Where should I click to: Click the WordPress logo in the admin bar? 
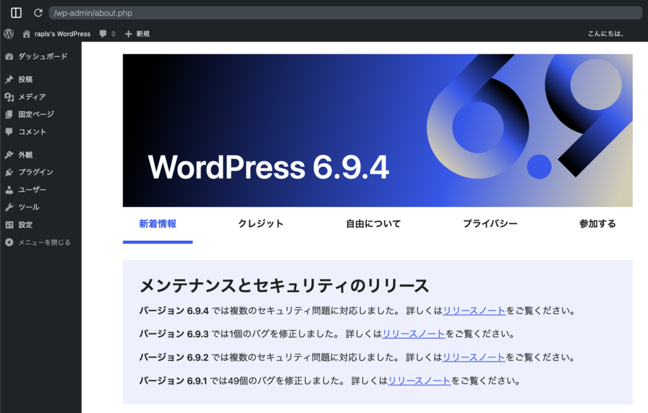(x=8, y=34)
